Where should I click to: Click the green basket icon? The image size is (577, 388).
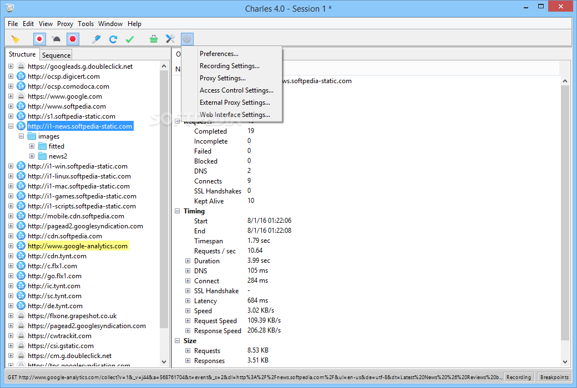pos(154,39)
